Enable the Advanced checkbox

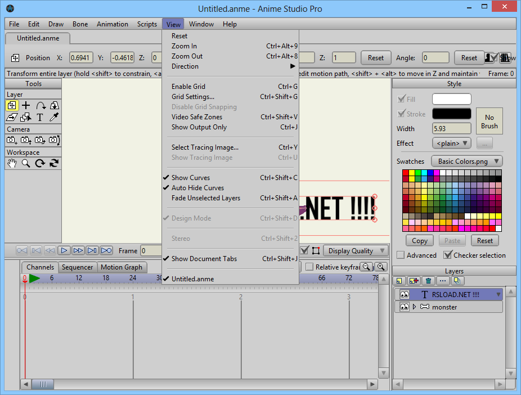tap(401, 255)
